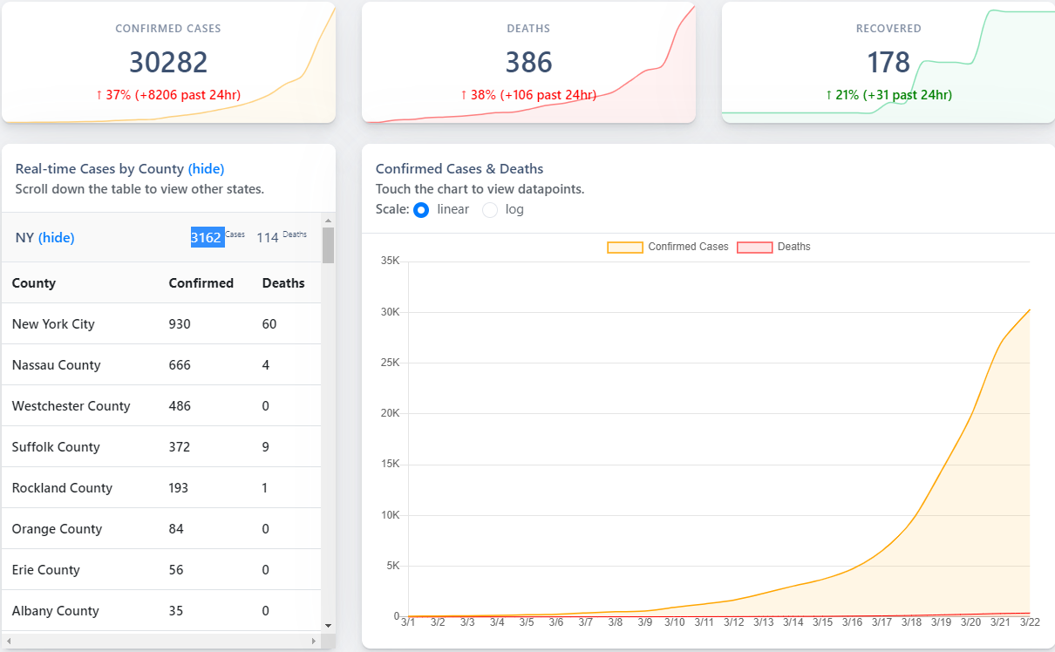Click the 486 confirmed value for Westchester

[x=180, y=406]
